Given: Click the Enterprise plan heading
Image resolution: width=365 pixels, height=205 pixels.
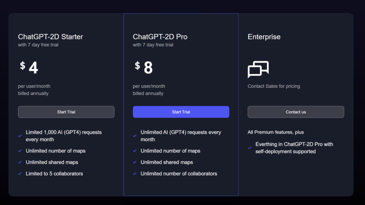Looking at the screenshot, I should (264, 37).
